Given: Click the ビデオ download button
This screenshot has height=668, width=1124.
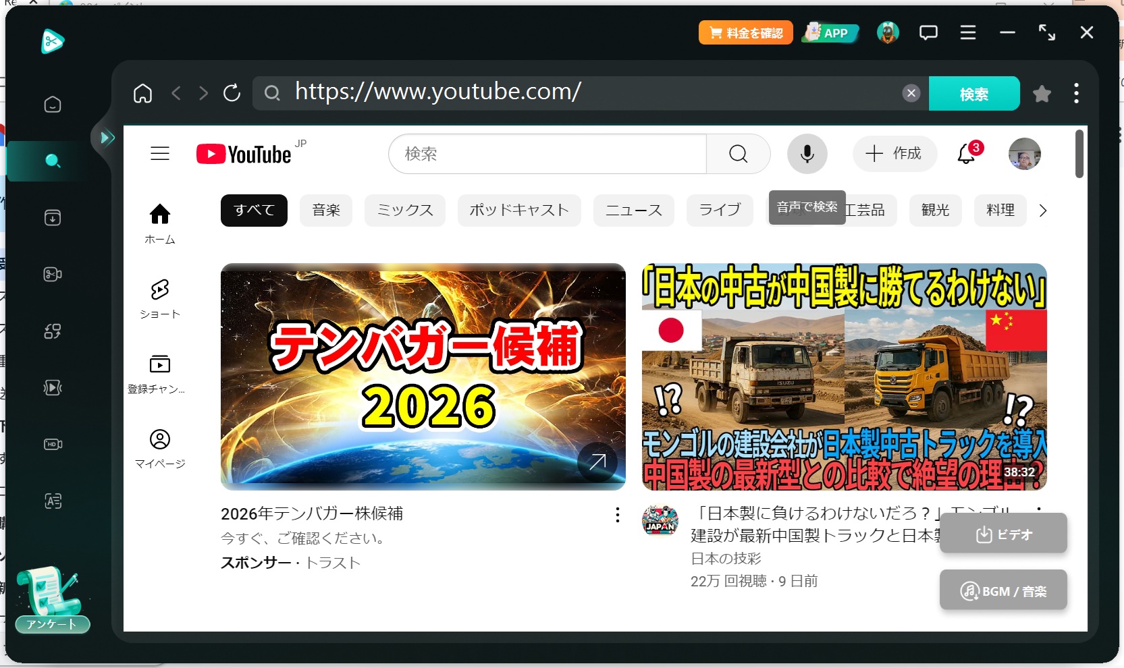Looking at the screenshot, I should point(1003,534).
